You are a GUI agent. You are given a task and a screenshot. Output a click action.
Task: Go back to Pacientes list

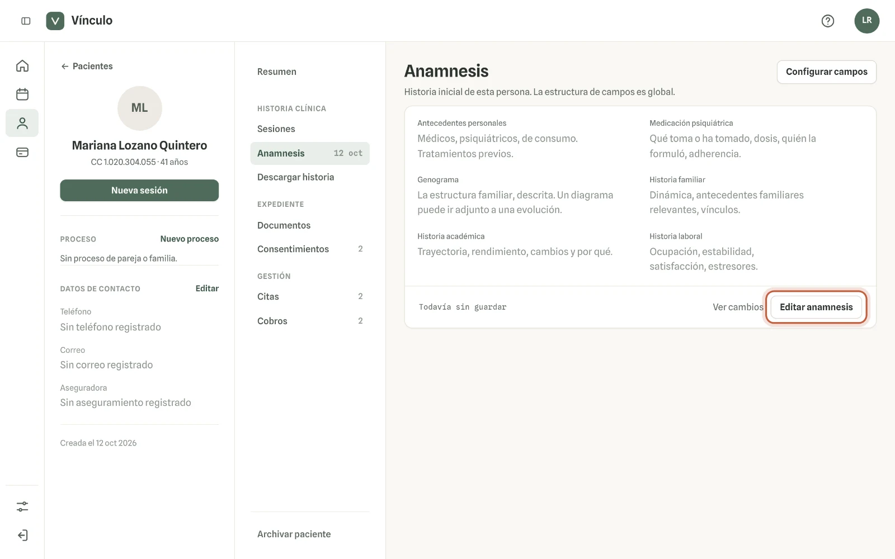pos(87,66)
